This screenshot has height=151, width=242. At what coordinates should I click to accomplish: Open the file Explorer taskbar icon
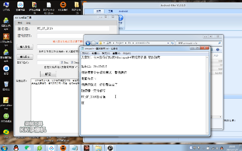pyautogui.click(x=98, y=148)
